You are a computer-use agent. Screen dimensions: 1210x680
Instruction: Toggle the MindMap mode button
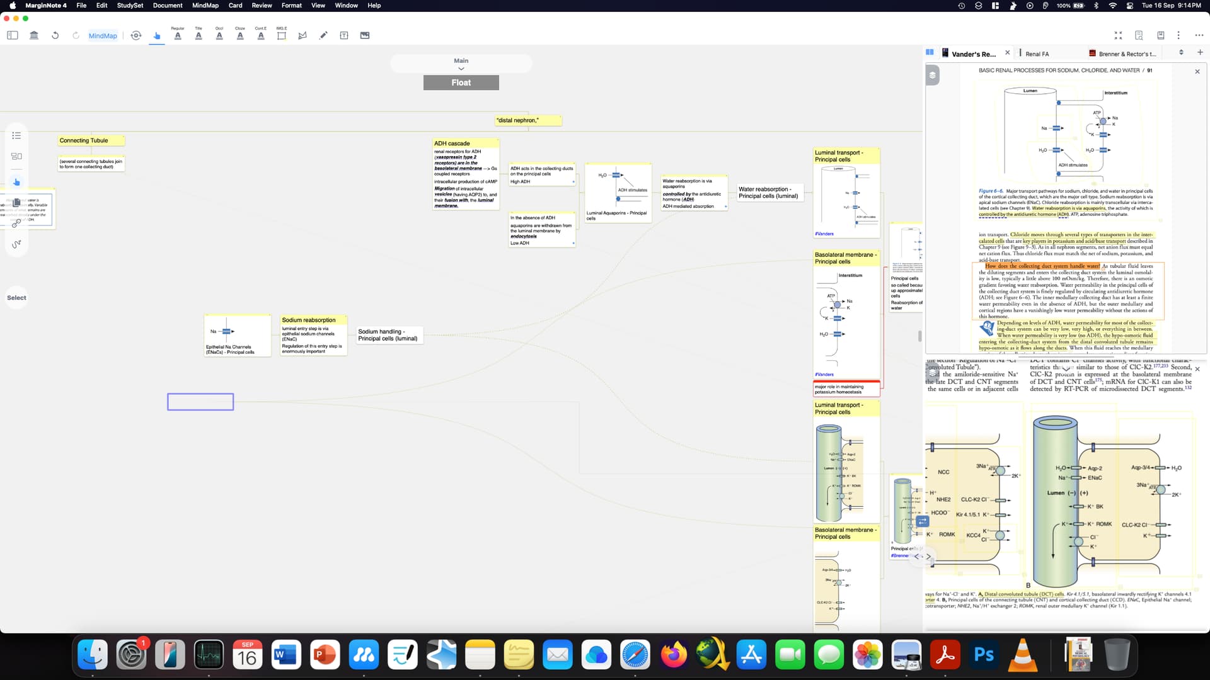[x=103, y=36]
